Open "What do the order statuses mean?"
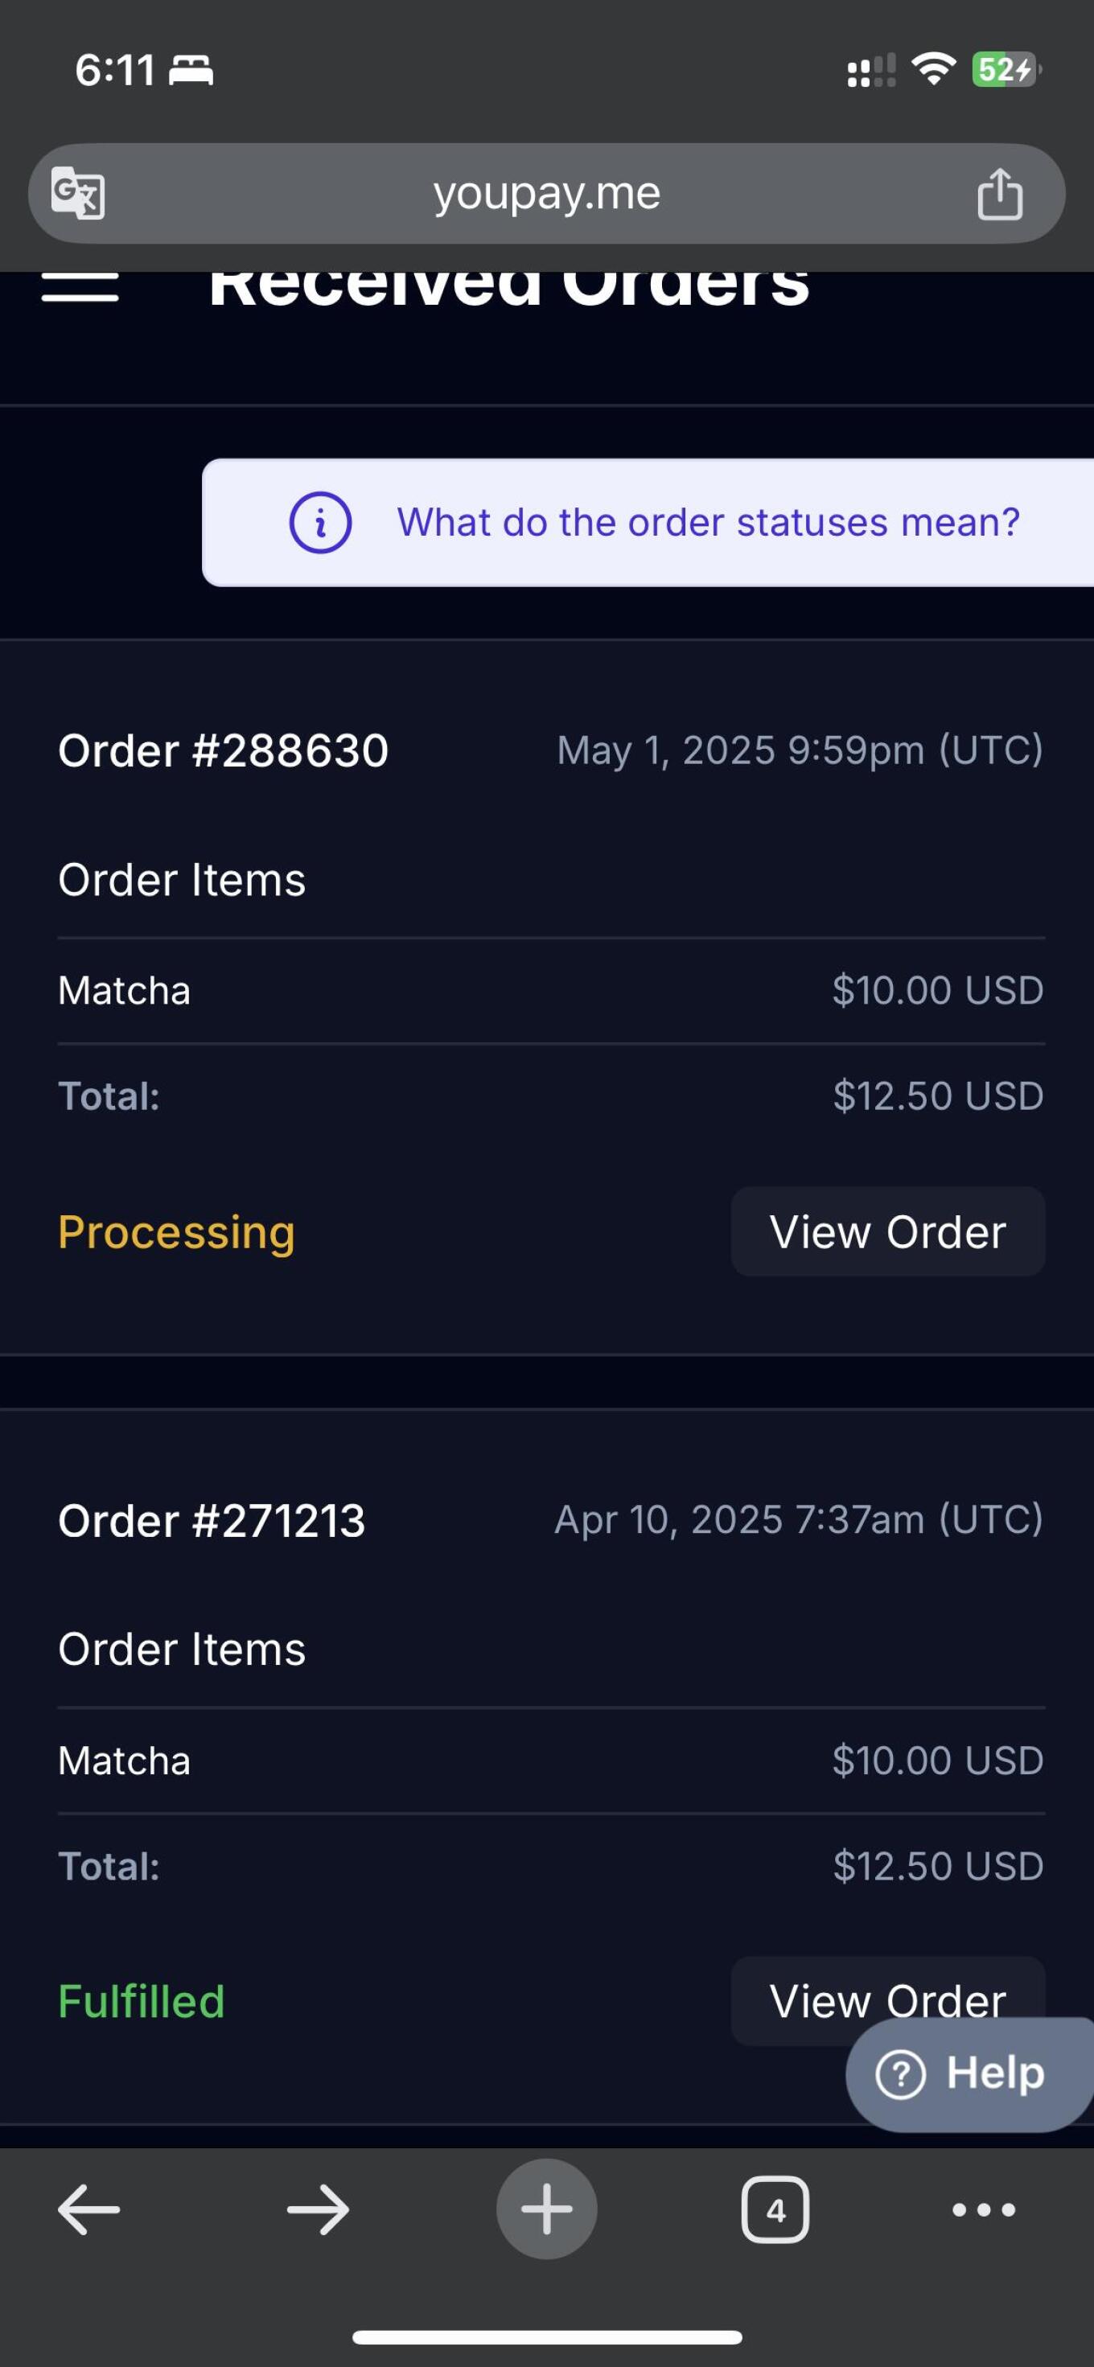Screen dimensions: 1094x2367 click(x=708, y=522)
